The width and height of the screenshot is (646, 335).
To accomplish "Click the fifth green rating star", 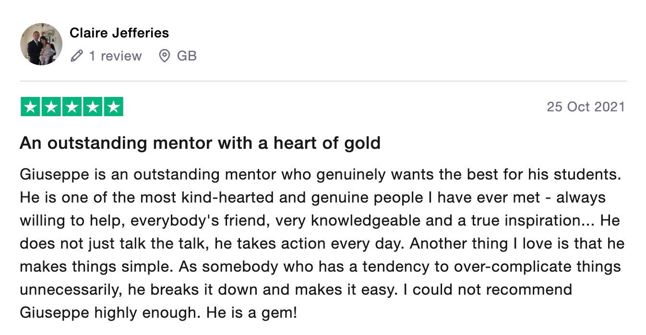I will (x=113, y=107).
